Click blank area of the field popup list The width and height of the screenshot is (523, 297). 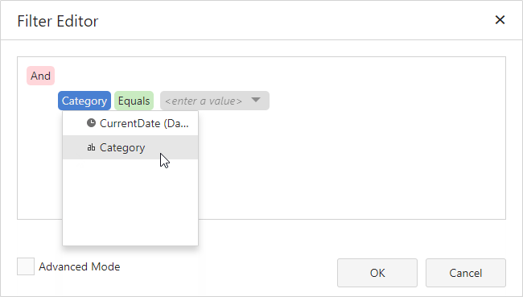pos(130,202)
